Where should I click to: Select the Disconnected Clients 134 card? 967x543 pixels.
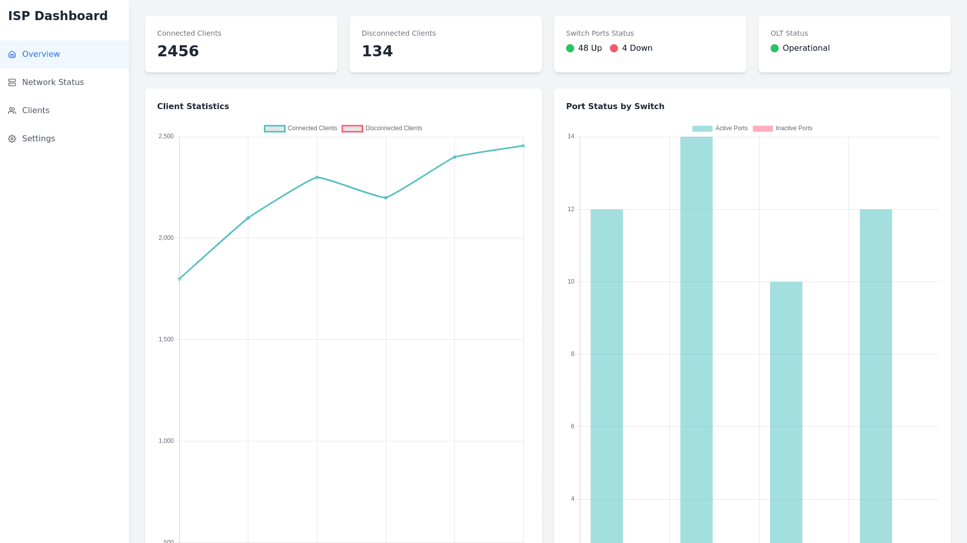445,44
